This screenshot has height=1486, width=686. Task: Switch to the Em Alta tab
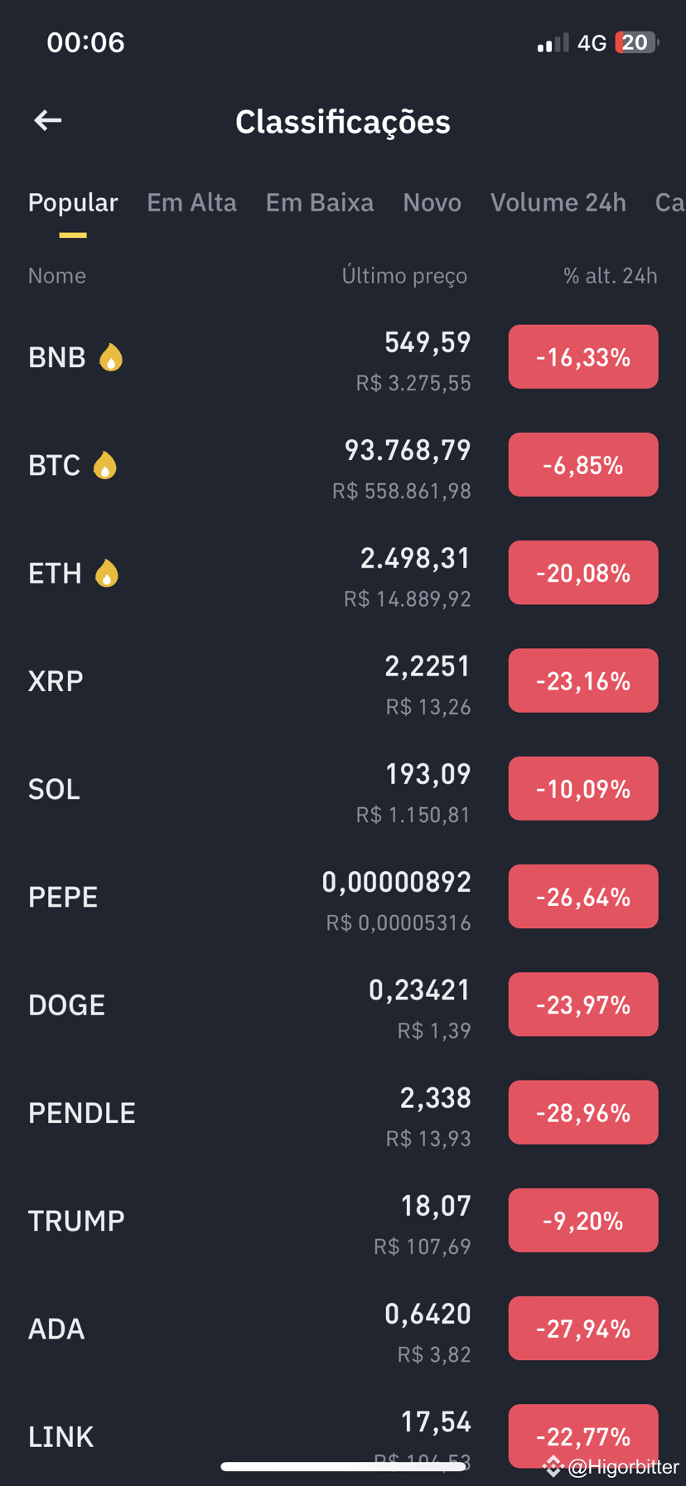191,202
